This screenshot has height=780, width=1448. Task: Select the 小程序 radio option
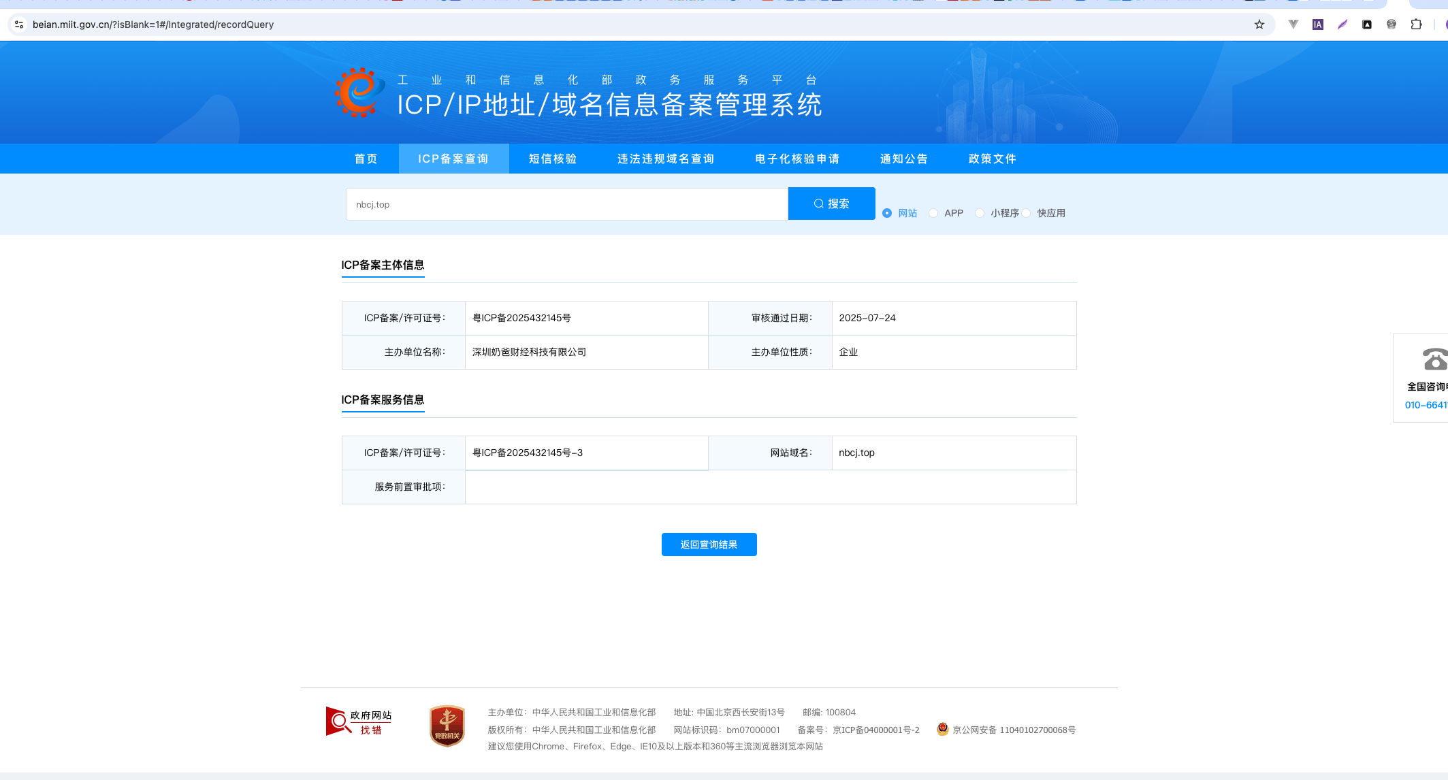coord(980,213)
